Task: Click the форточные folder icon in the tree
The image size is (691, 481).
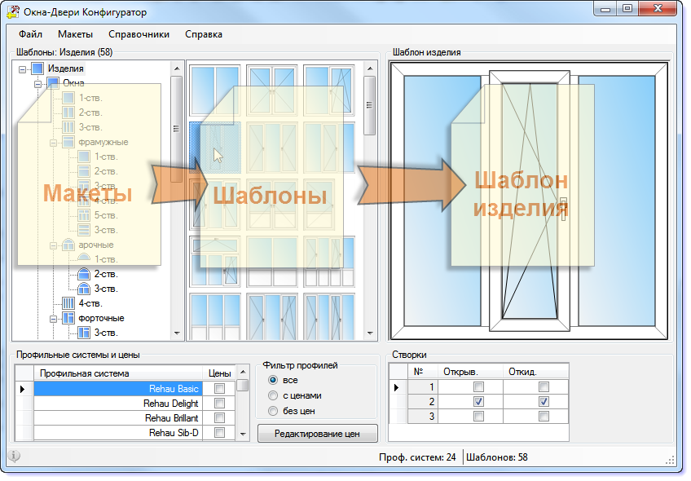Action: (x=68, y=318)
